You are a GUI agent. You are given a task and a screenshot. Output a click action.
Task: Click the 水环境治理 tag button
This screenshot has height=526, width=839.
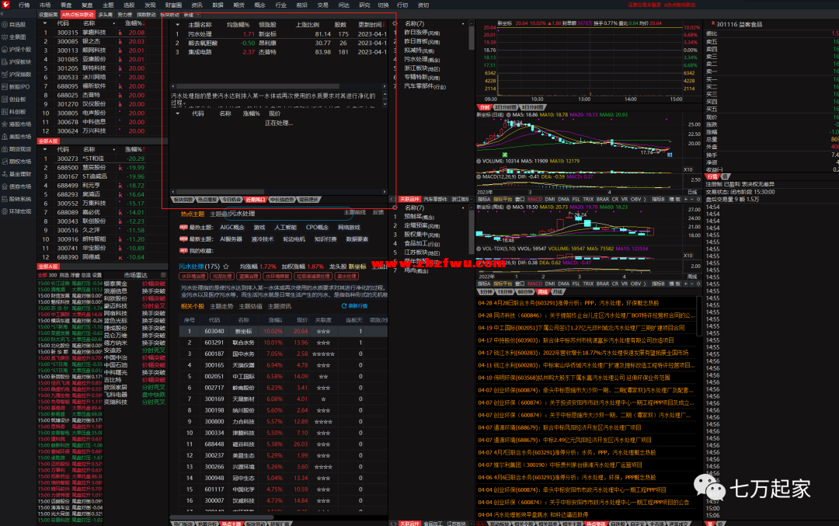(193, 277)
